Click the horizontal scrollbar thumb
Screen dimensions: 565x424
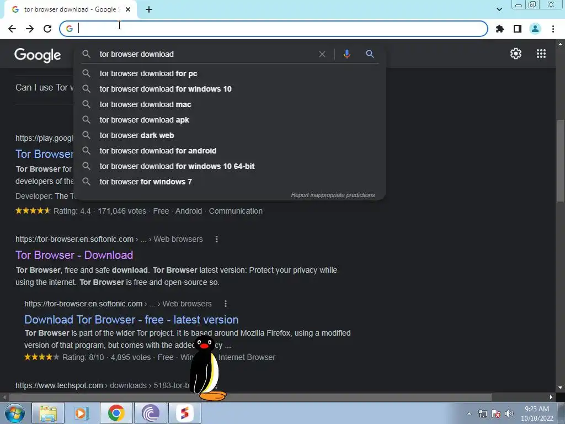[x=250, y=397]
